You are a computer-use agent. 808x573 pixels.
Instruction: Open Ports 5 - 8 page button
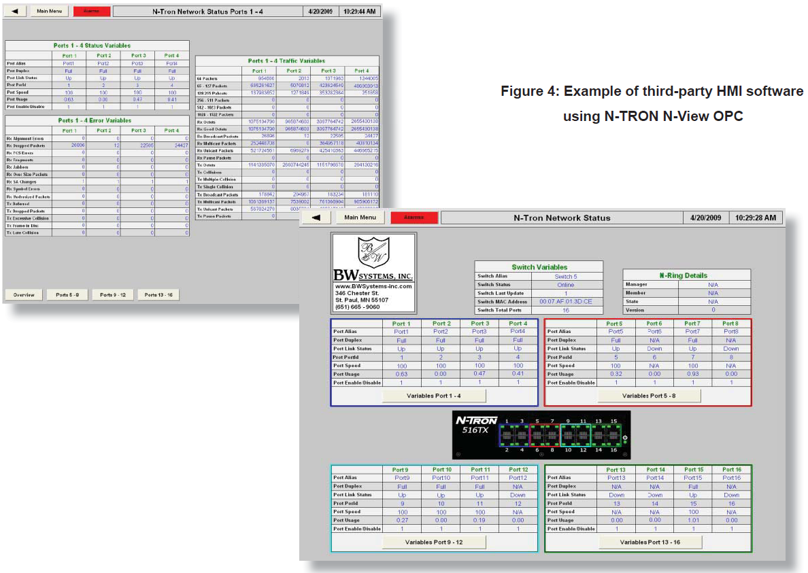click(67, 295)
